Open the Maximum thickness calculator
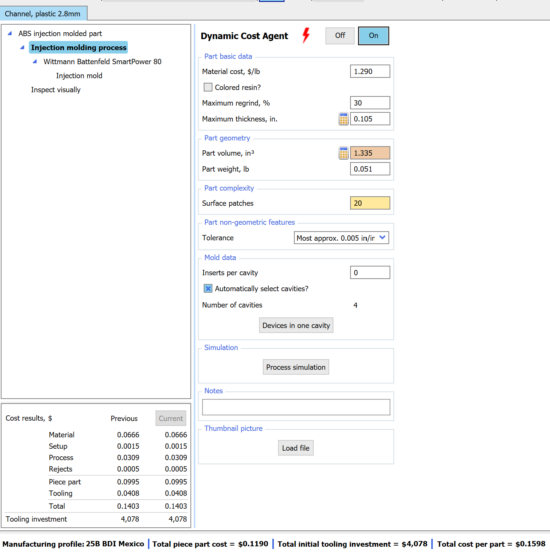Viewport: 550px width, 552px height. (343, 118)
